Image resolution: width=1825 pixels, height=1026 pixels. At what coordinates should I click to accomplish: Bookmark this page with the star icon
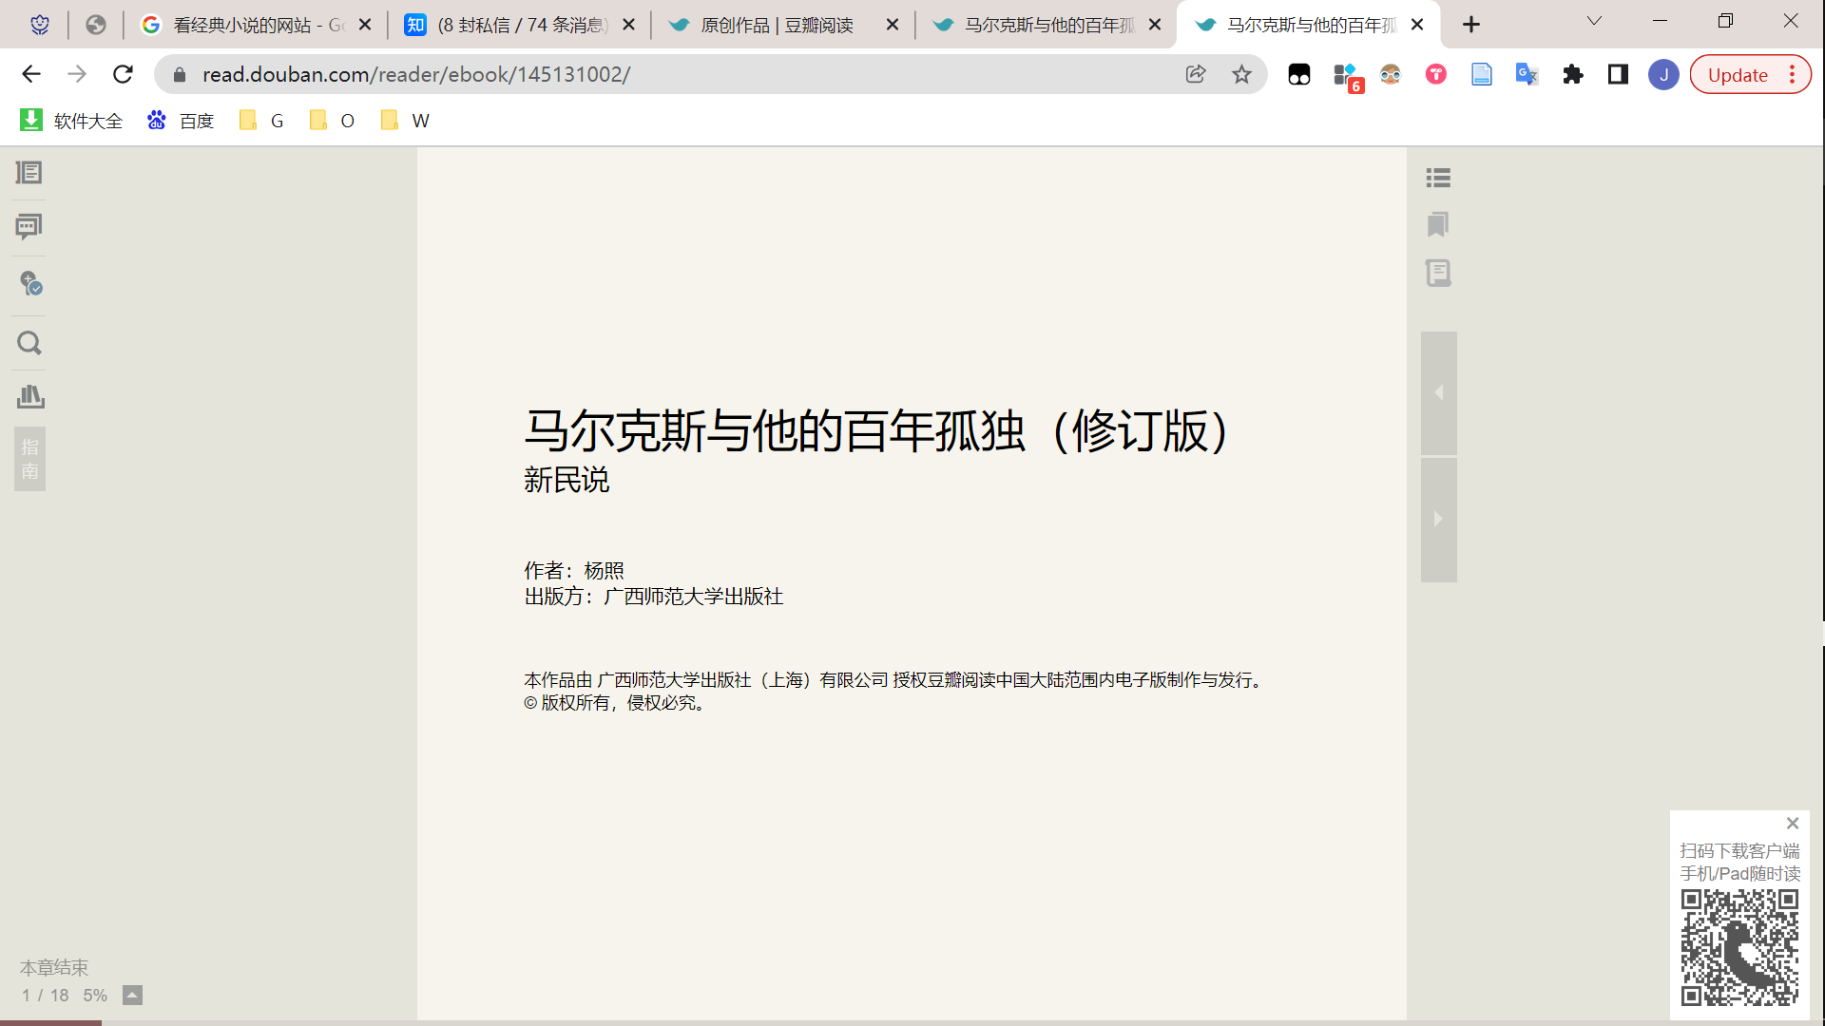(1241, 75)
